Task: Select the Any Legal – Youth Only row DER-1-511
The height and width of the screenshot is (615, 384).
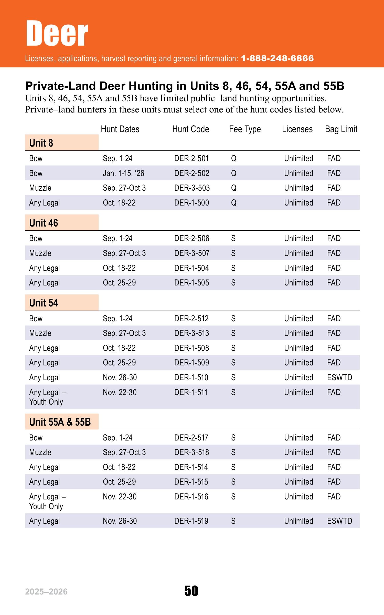Action: point(192,397)
